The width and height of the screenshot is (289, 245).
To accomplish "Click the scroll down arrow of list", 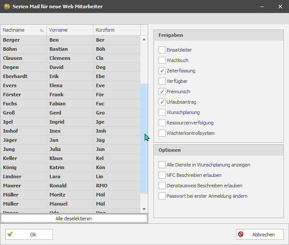I will [x=144, y=209].
